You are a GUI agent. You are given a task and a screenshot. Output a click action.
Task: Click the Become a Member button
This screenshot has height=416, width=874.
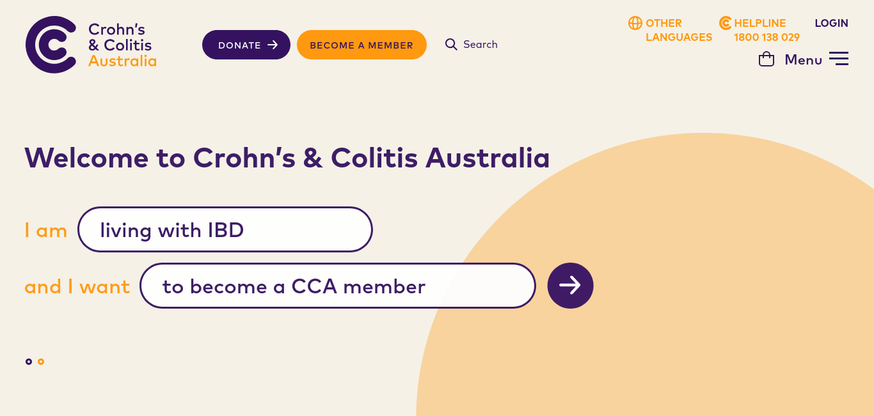click(362, 45)
